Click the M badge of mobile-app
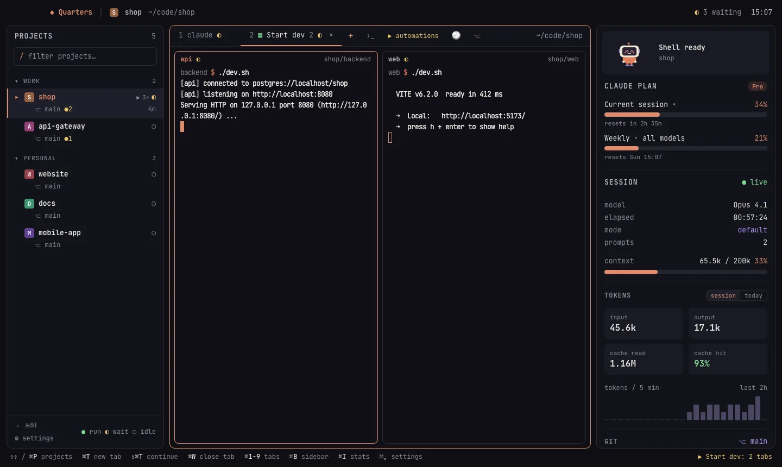782x467 pixels. click(x=29, y=233)
